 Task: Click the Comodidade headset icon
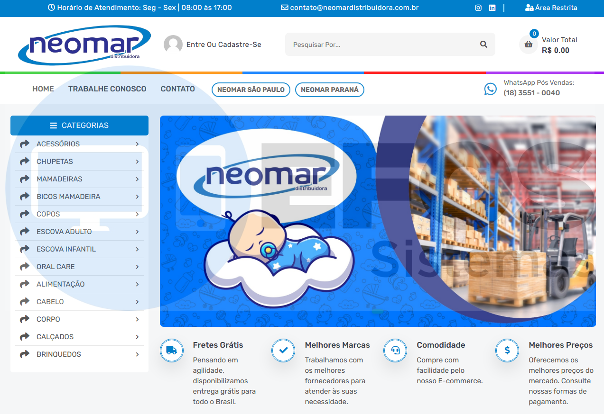coord(395,351)
